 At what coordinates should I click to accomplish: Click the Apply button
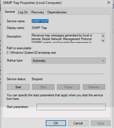pos(101,123)
